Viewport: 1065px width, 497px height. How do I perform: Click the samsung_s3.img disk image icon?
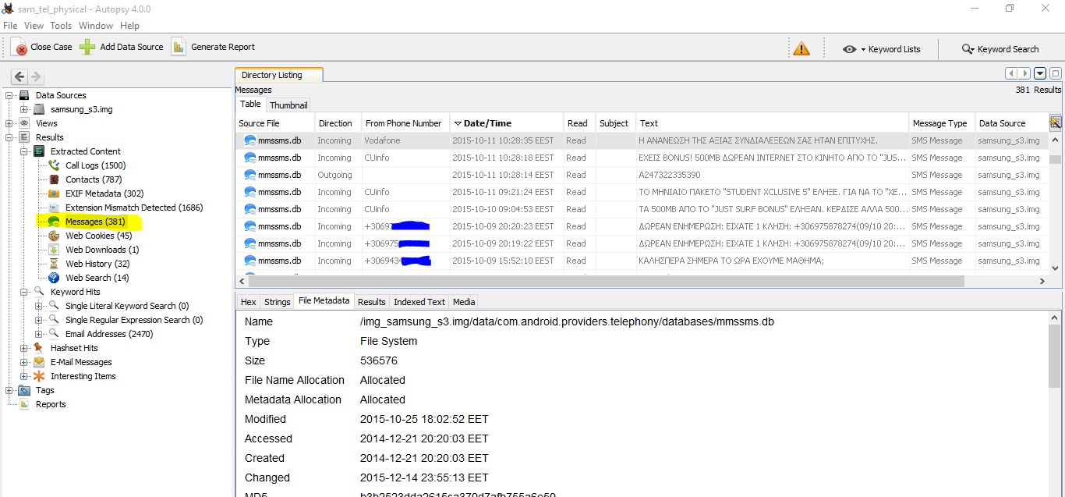38,109
